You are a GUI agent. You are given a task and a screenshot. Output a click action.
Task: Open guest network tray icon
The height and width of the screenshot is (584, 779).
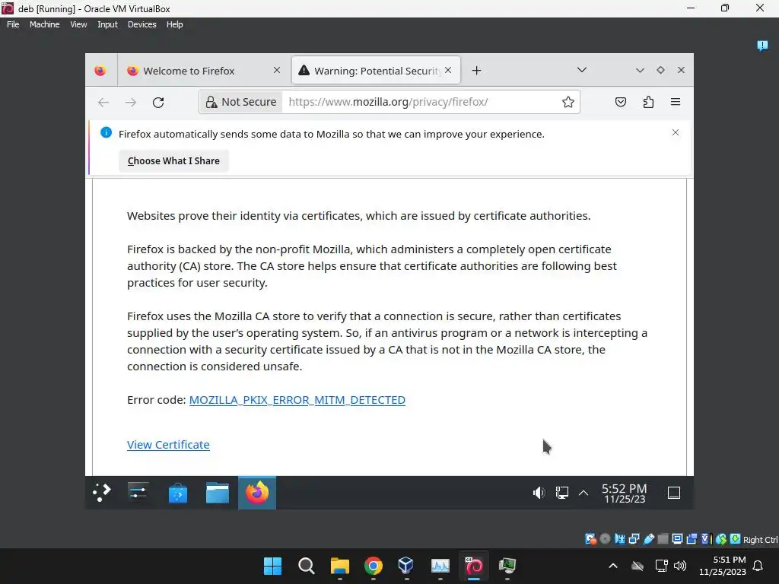pos(562,493)
